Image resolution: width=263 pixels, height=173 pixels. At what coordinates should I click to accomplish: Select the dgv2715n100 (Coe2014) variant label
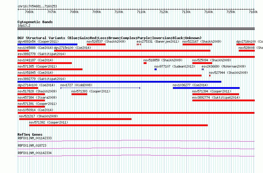[x=72, y=48]
